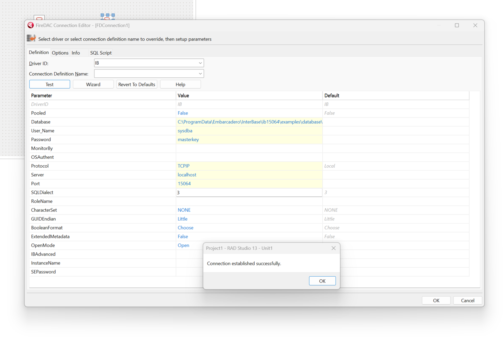Screen dimensions: 504x352
Task: Click the Database path value cell
Action: 249,122
